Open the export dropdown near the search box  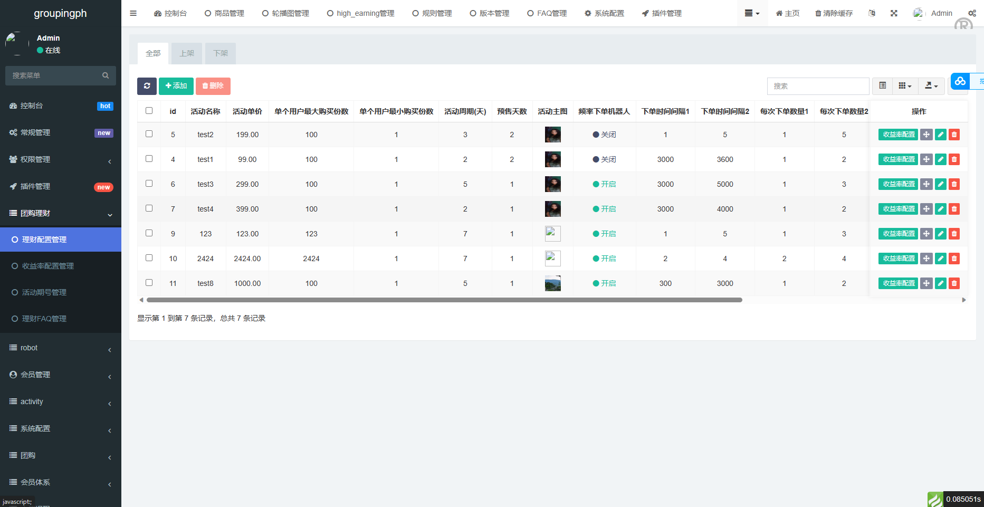(x=931, y=85)
